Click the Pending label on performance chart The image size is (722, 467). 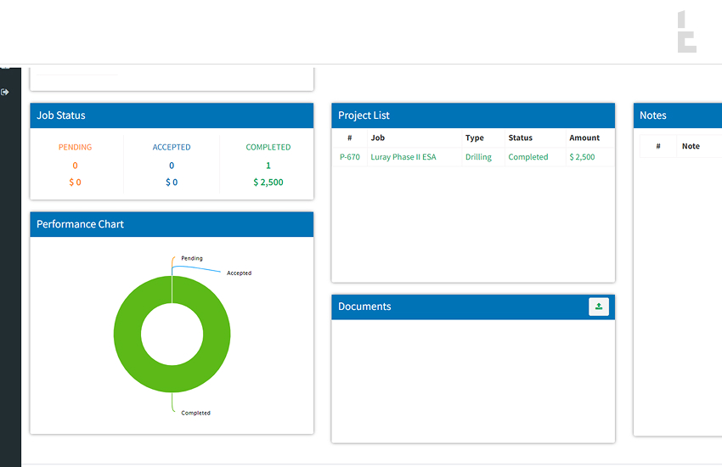(192, 258)
